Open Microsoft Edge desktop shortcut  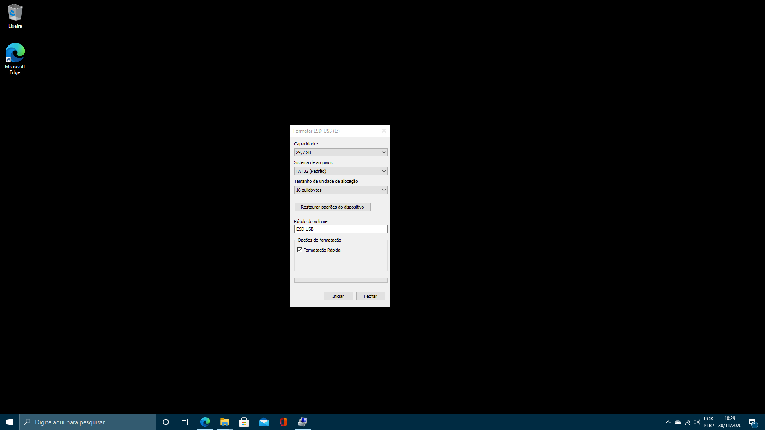[15, 59]
